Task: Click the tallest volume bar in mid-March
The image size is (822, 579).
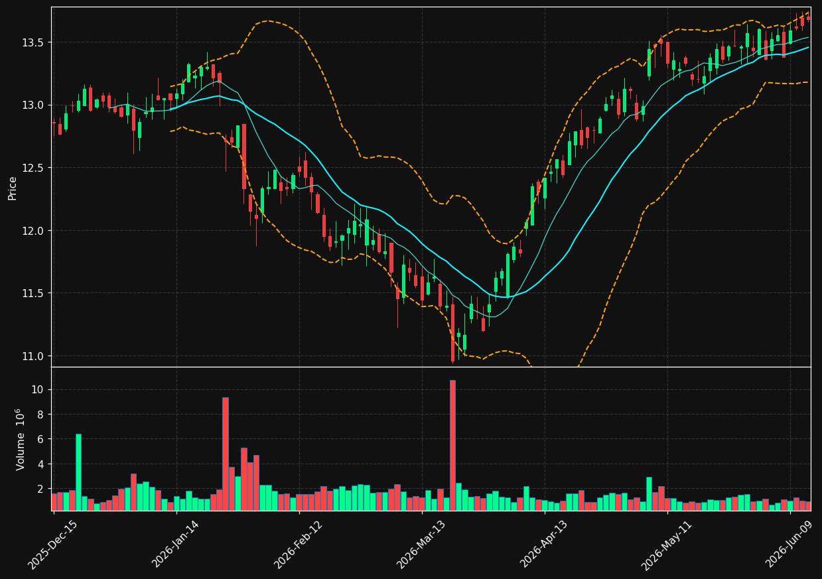Action: pos(452,445)
